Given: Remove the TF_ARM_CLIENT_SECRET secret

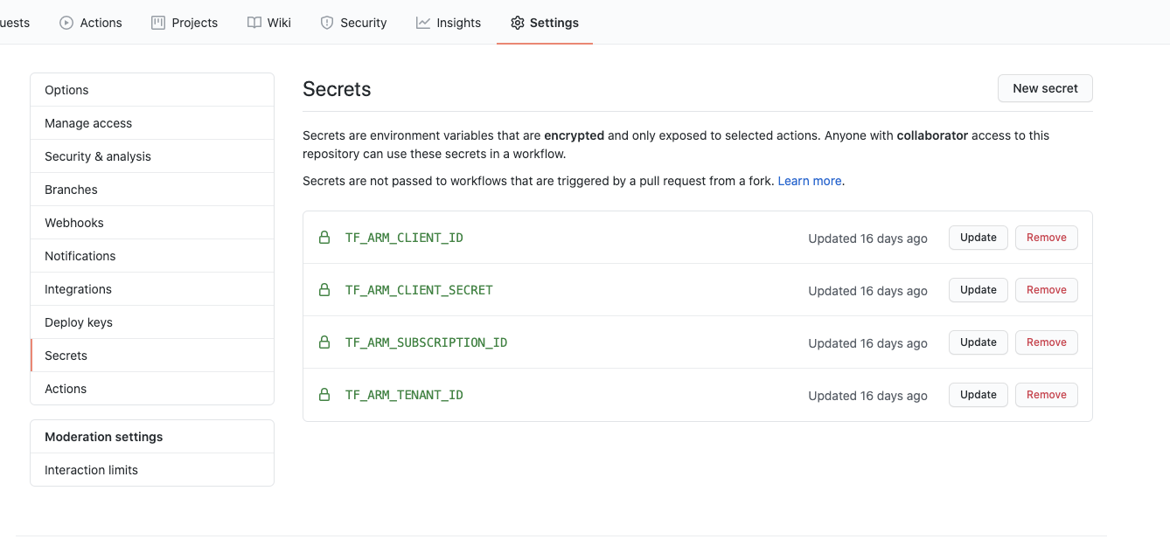Looking at the screenshot, I should click(1046, 290).
